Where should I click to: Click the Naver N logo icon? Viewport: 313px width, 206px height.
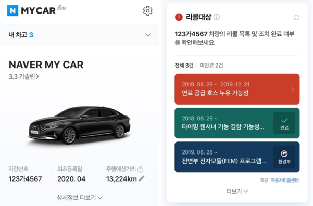tap(12, 10)
